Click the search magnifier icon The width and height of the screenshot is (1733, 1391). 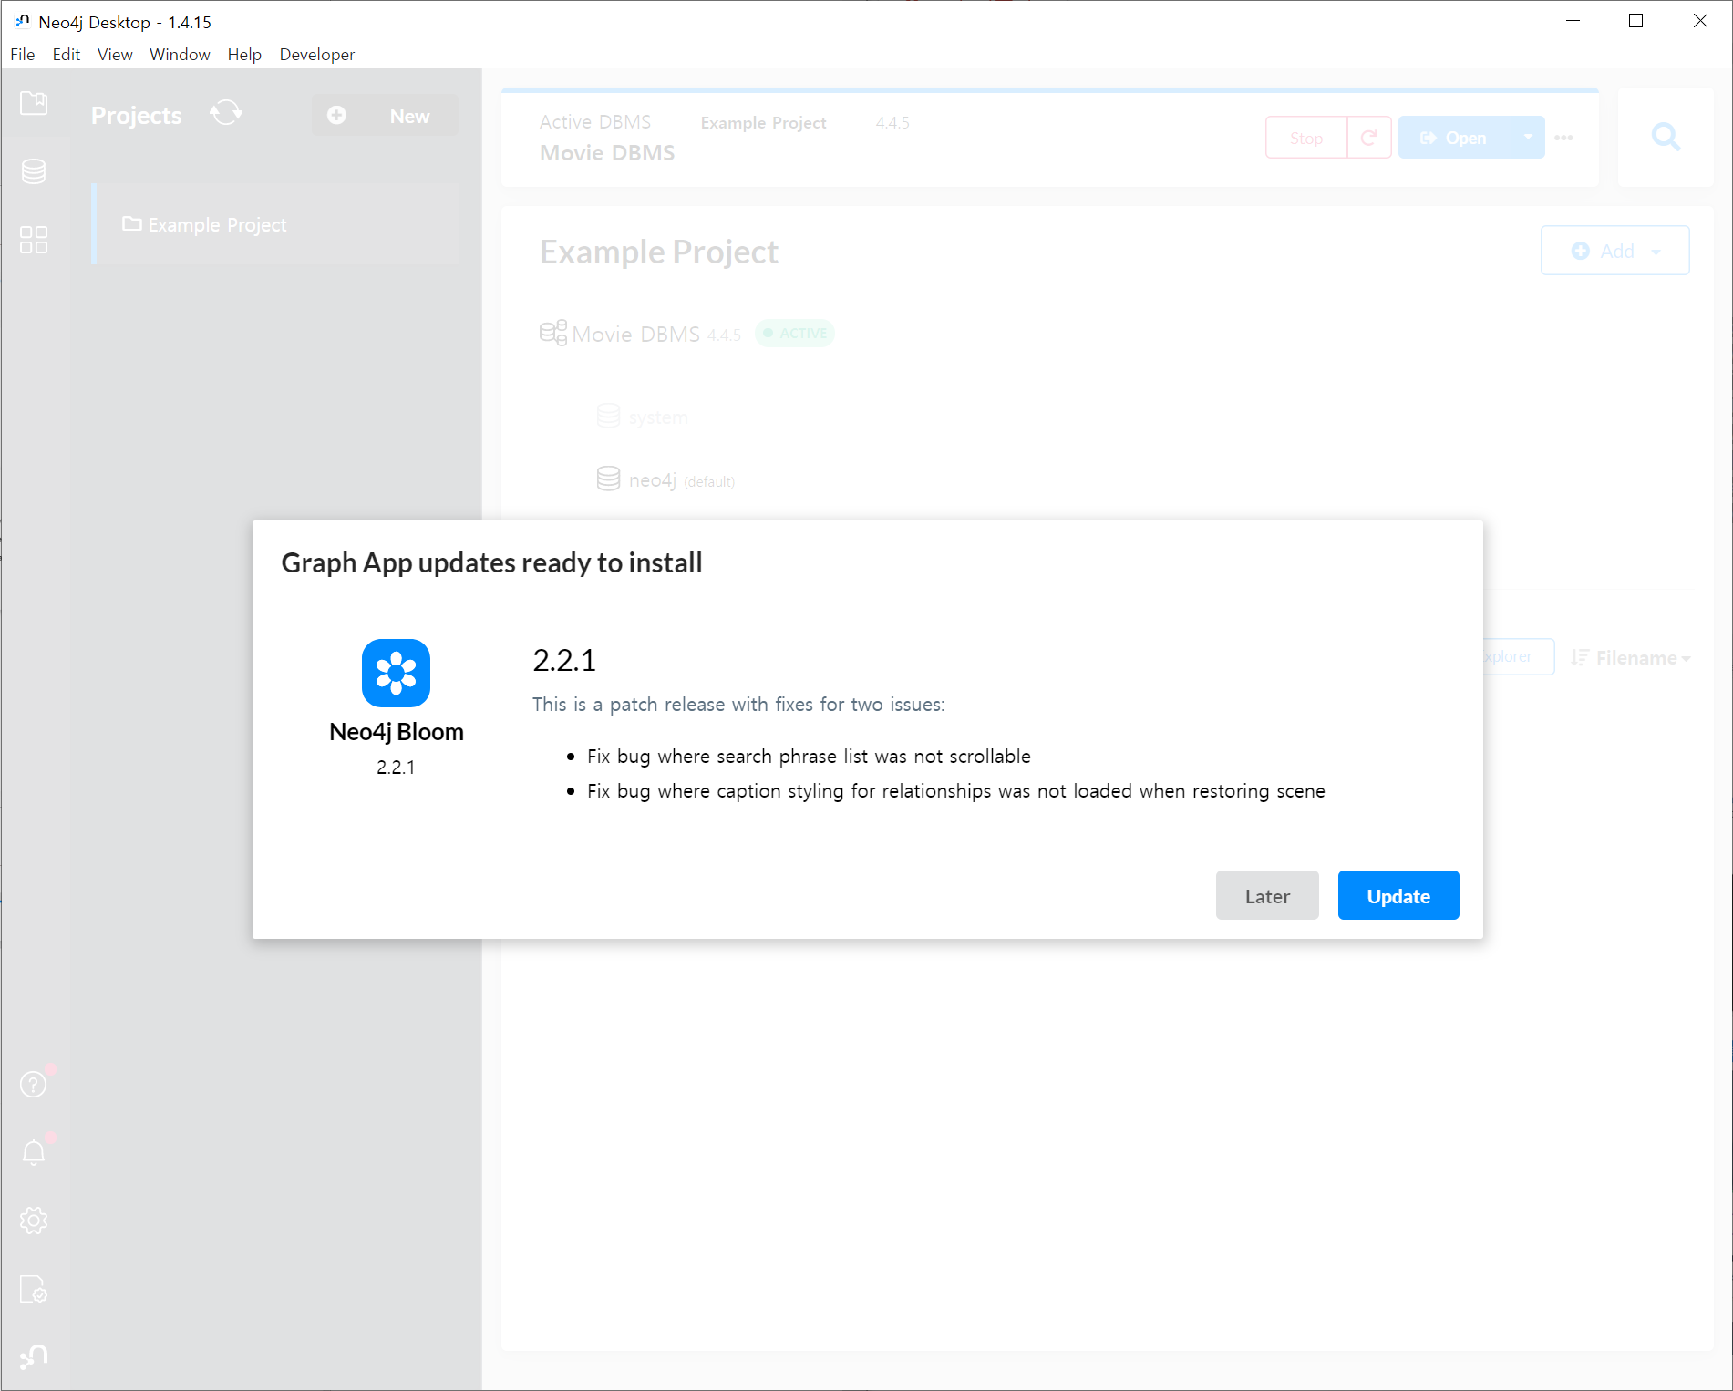1666,137
